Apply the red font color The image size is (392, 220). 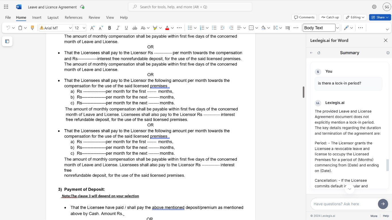click(x=167, y=28)
